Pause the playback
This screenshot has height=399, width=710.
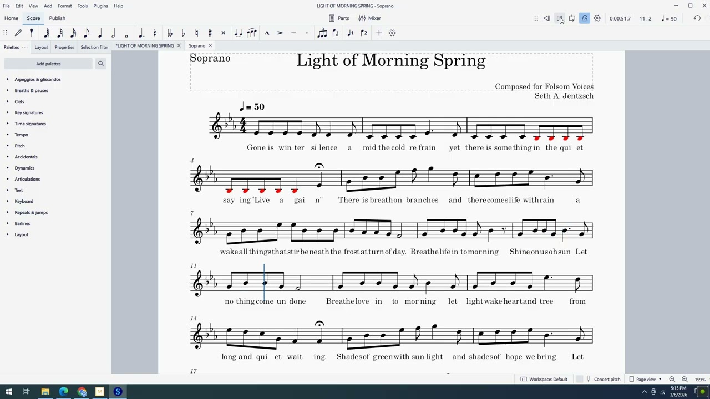[560, 18]
